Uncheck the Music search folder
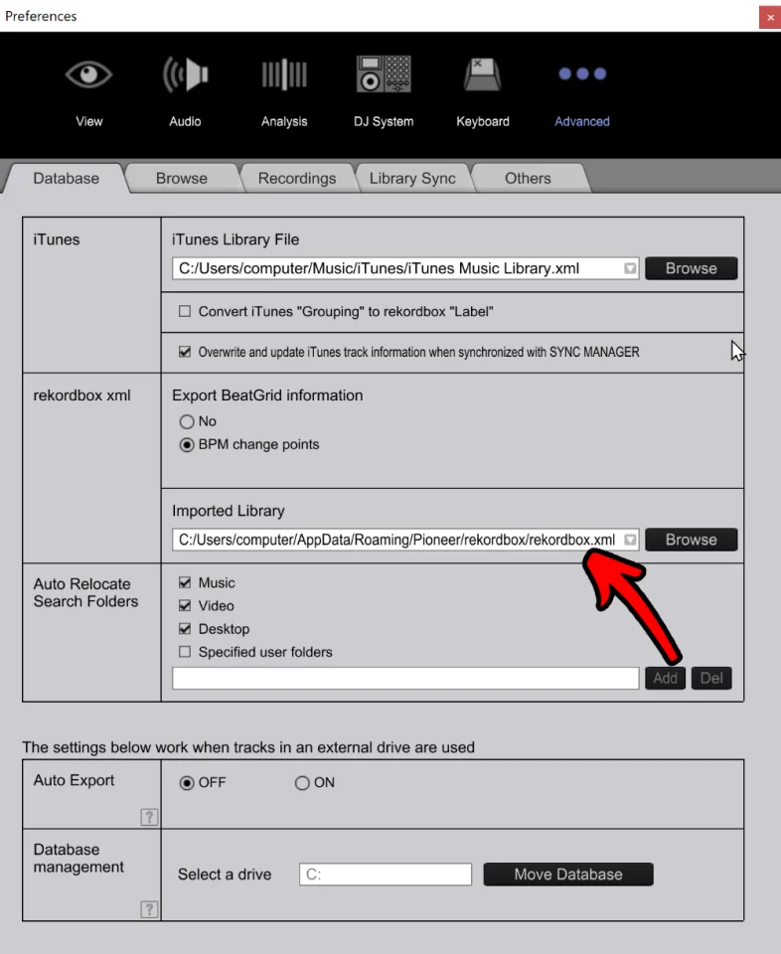The width and height of the screenshot is (781, 954). point(185,583)
